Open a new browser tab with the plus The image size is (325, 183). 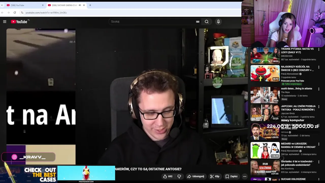pyautogui.click(x=90, y=5)
